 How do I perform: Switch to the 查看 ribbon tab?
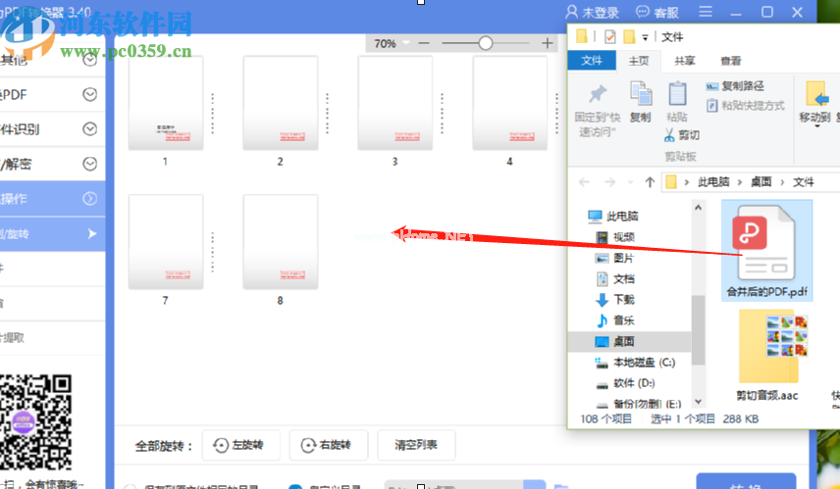[x=730, y=61]
